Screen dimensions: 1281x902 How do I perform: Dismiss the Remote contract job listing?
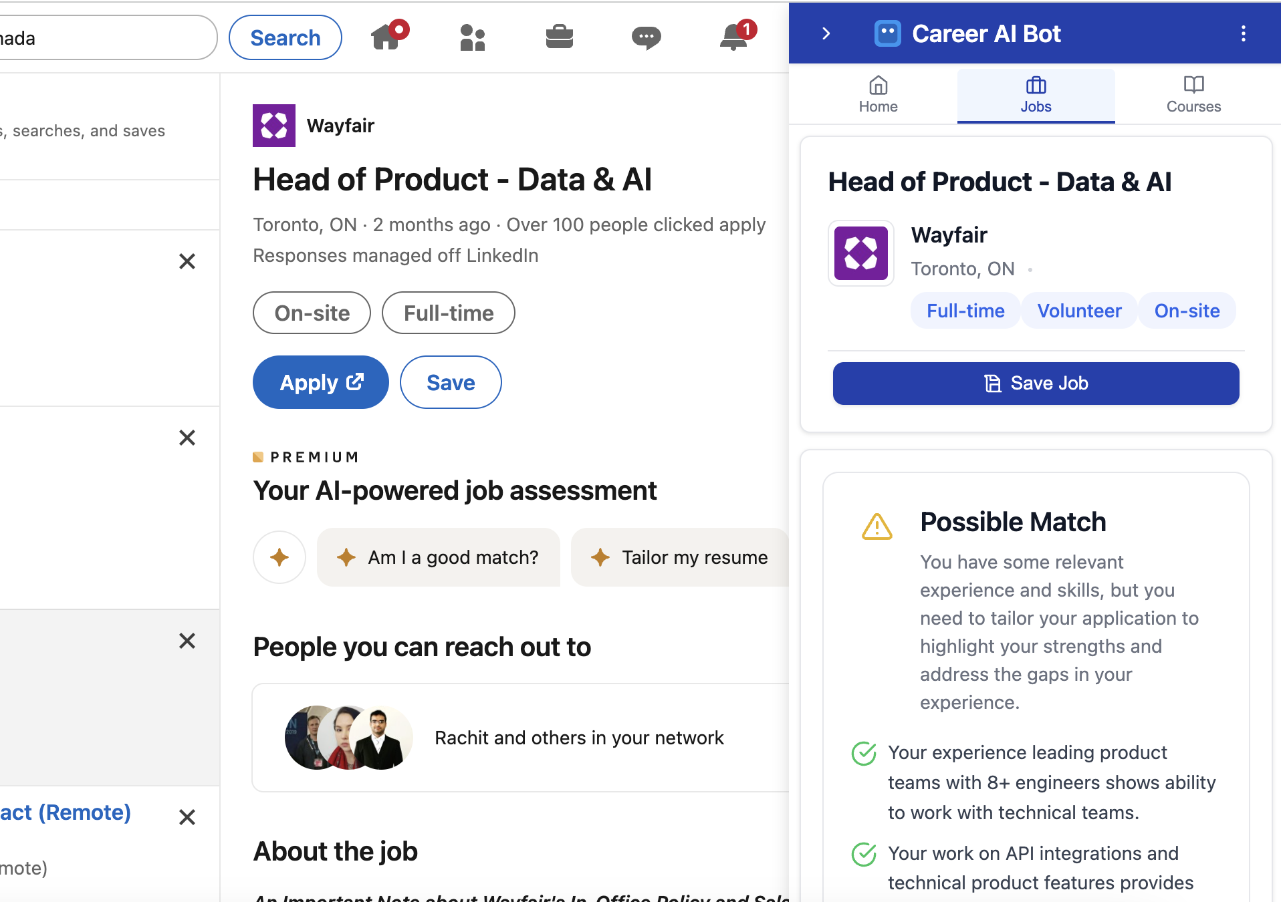tap(187, 817)
